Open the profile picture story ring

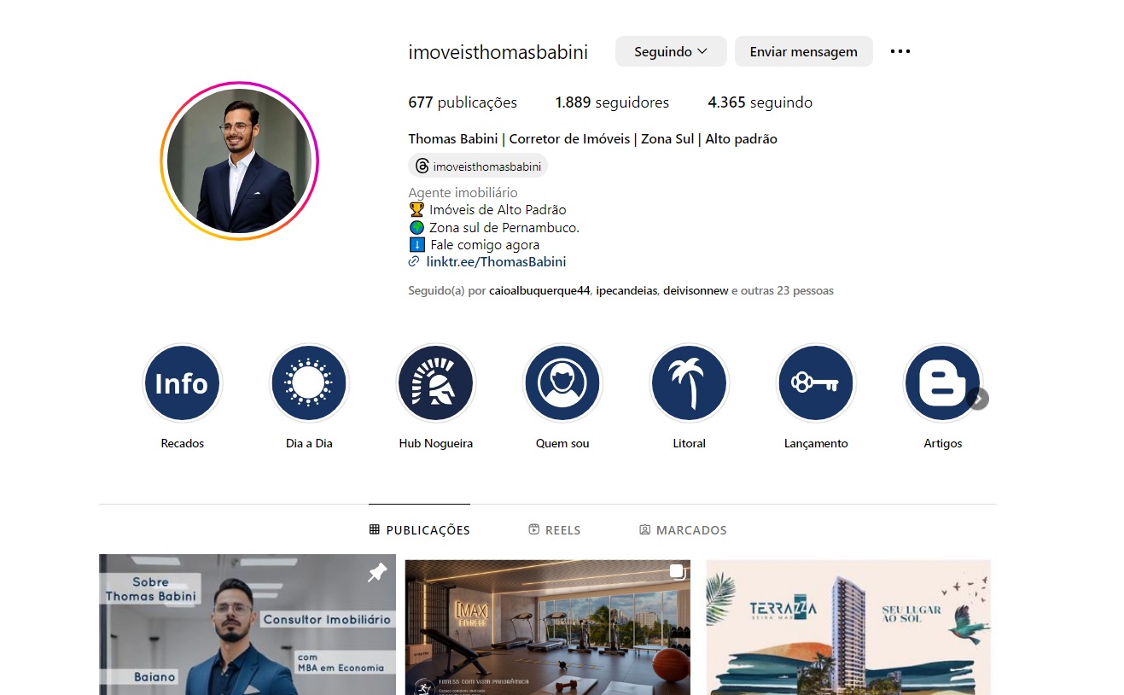239,161
